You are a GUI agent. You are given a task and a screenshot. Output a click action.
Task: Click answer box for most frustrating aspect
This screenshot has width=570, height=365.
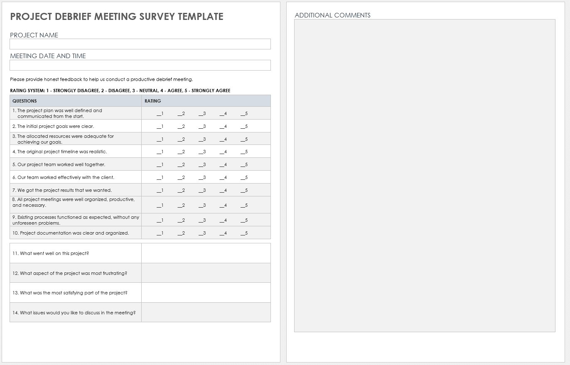[x=206, y=273]
